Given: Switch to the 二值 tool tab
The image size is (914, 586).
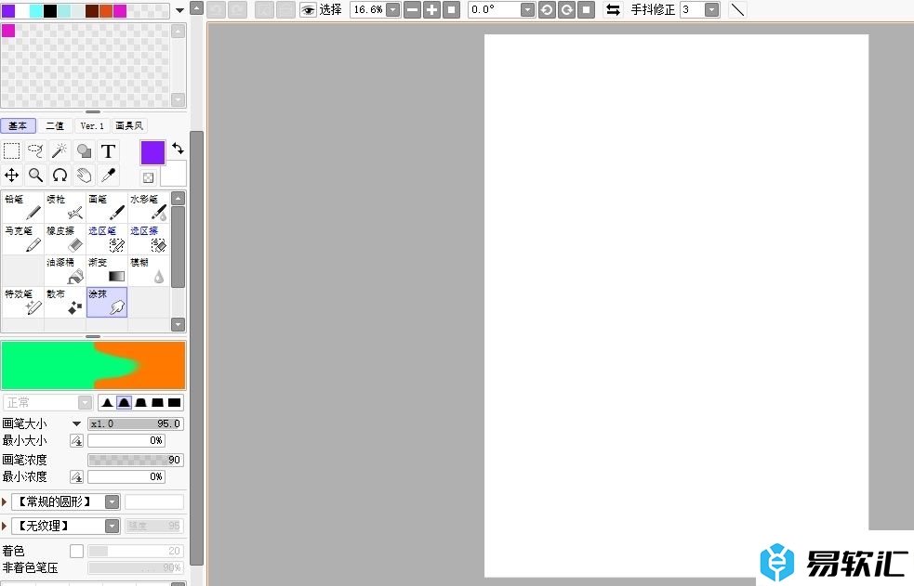Looking at the screenshot, I should tap(55, 125).
